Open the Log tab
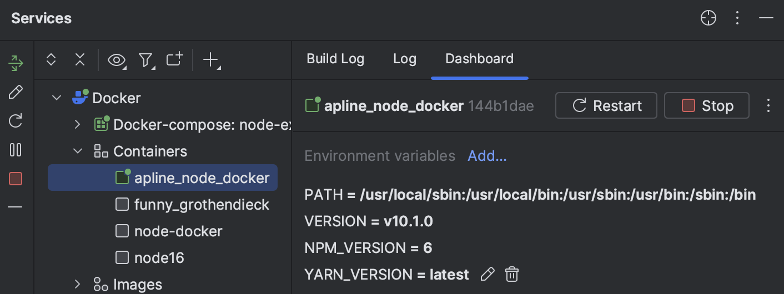The width and height of the screenshot is (784, 294). point(404,59)
